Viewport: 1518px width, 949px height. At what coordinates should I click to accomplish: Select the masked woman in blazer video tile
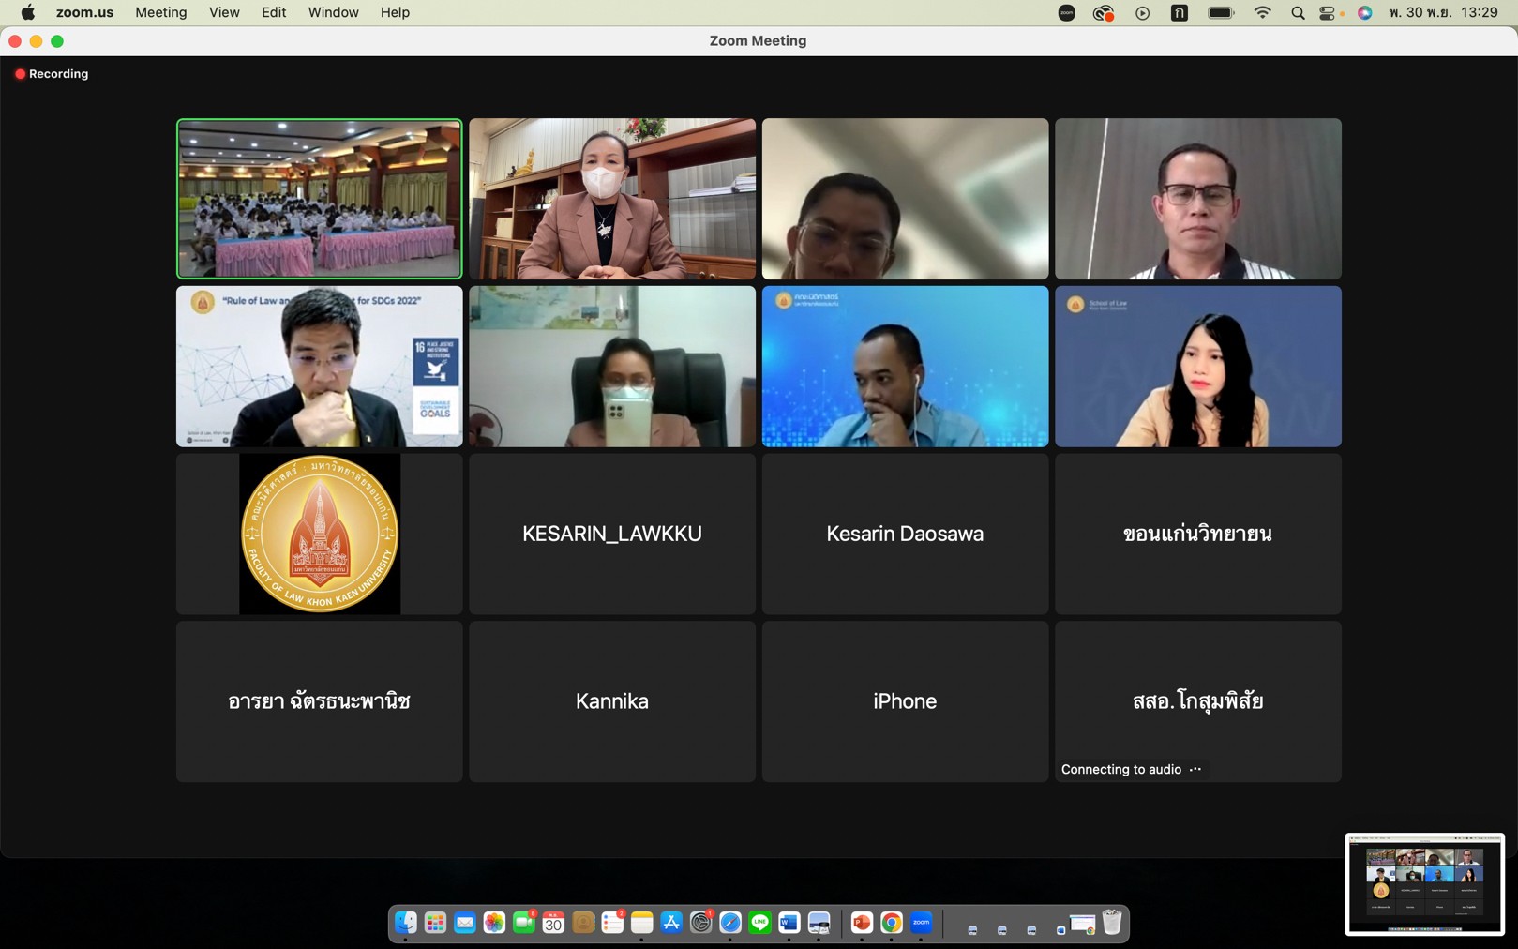coord(612,199)
